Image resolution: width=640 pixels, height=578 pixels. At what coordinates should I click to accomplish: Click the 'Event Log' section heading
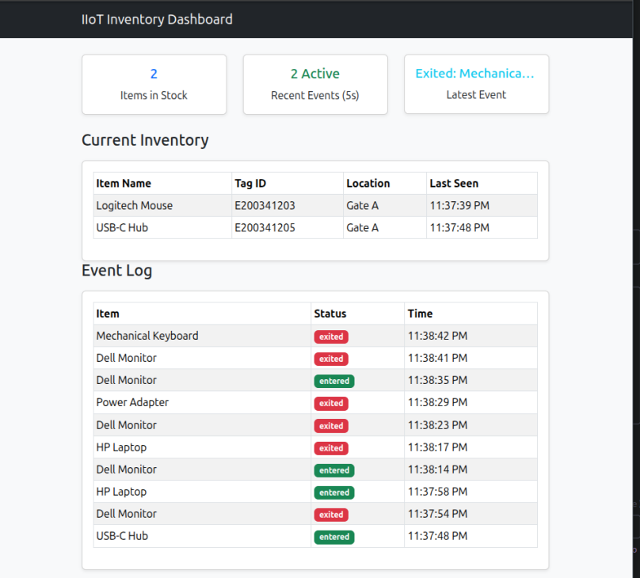[117, 270]
